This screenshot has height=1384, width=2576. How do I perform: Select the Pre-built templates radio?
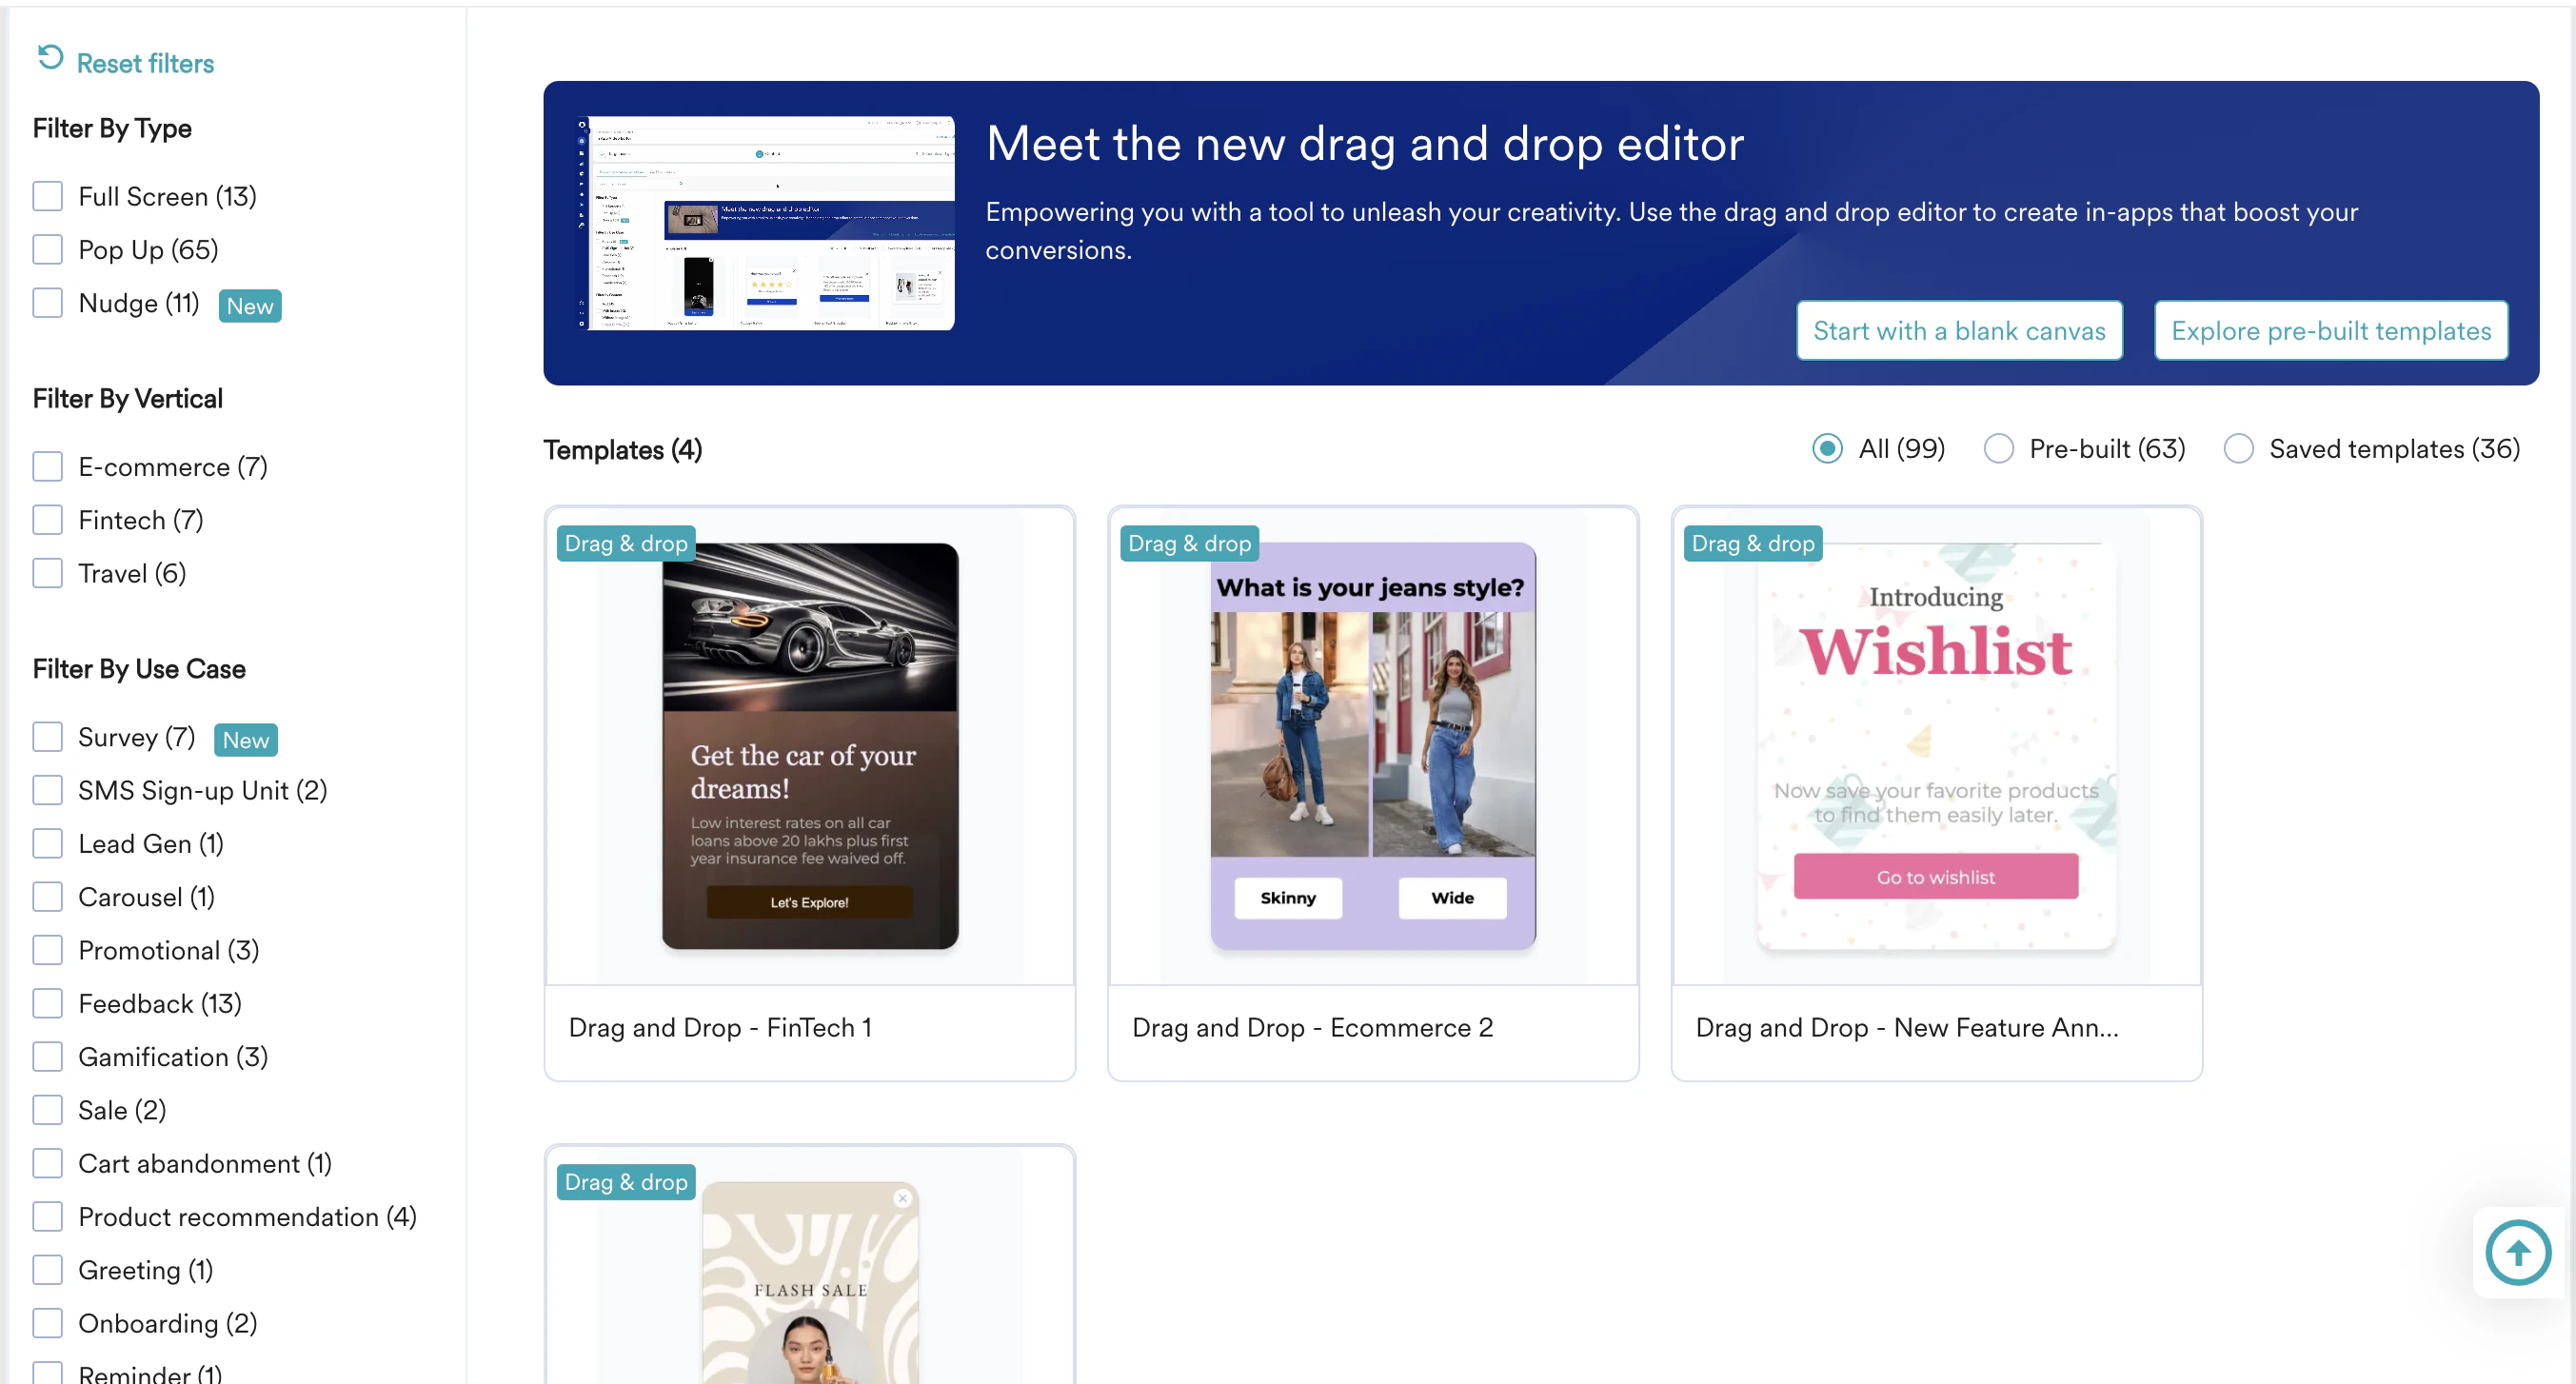click(1998, 449)
